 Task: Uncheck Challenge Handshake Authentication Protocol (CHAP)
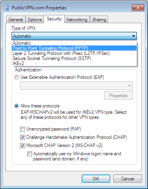click(x=22, y=137)
